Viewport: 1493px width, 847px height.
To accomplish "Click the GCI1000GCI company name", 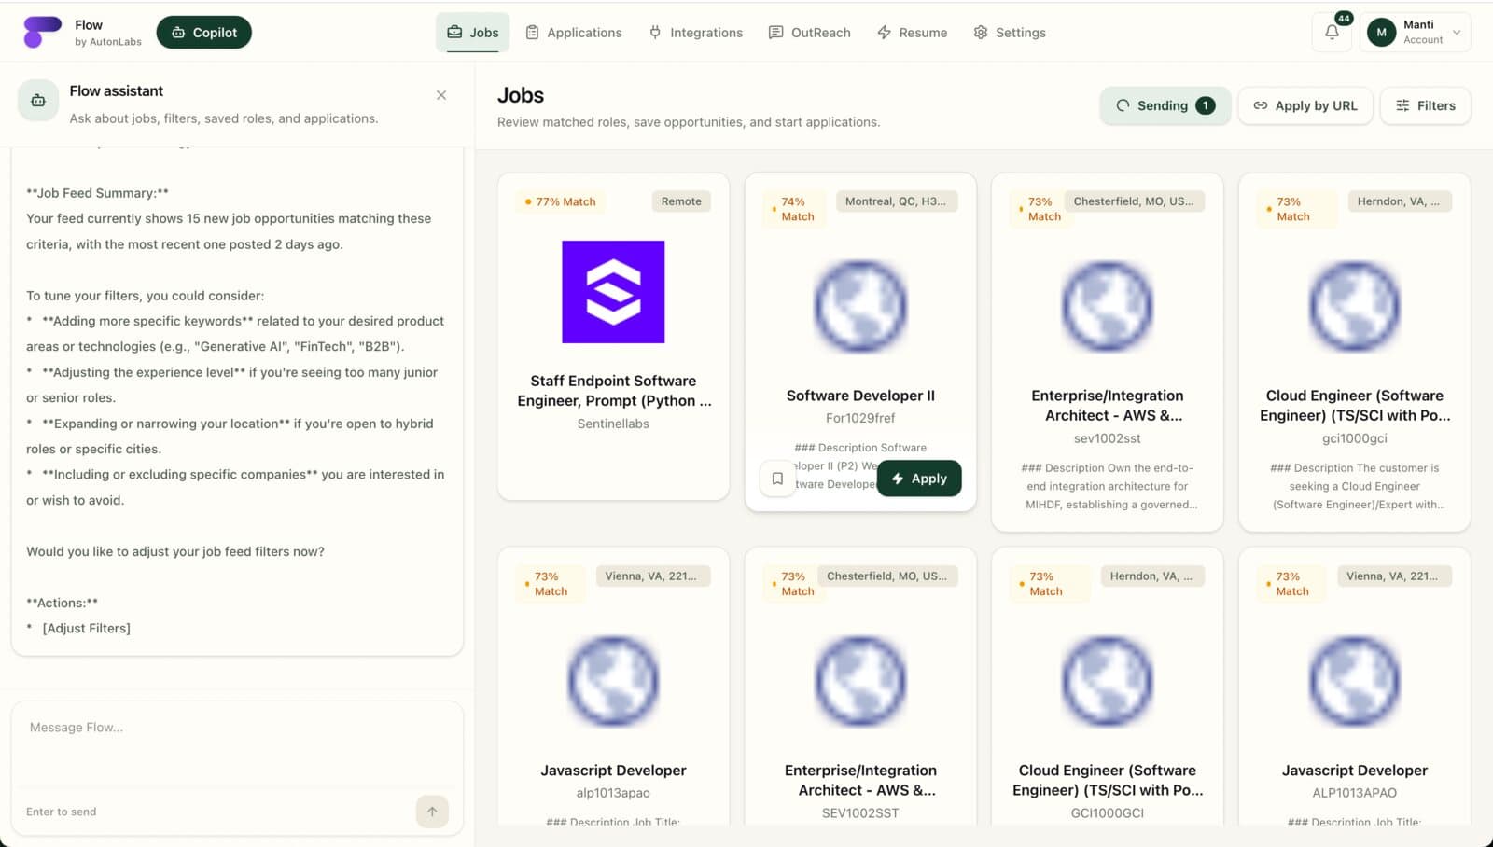I will pyautogui.click(x=1108, y=813).
